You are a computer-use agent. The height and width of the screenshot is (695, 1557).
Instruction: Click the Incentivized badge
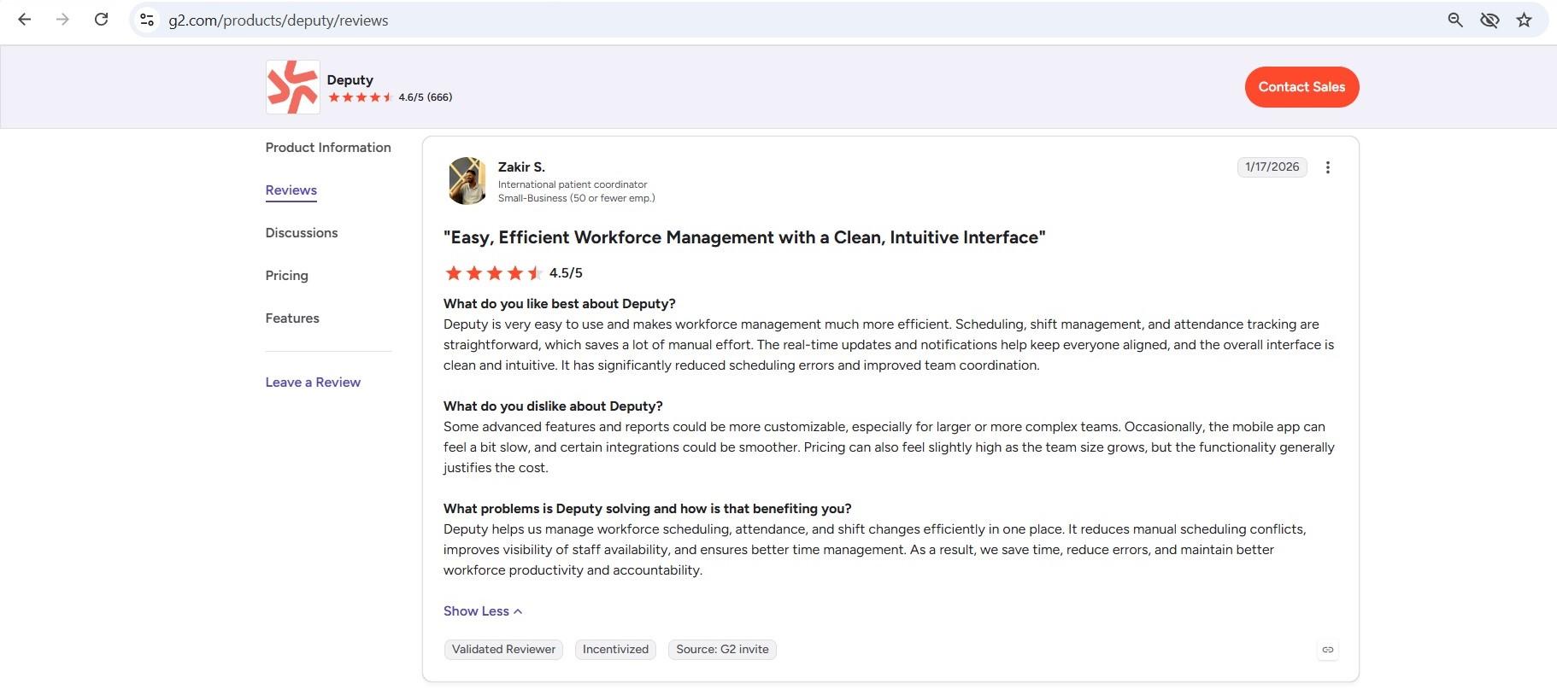615,650
